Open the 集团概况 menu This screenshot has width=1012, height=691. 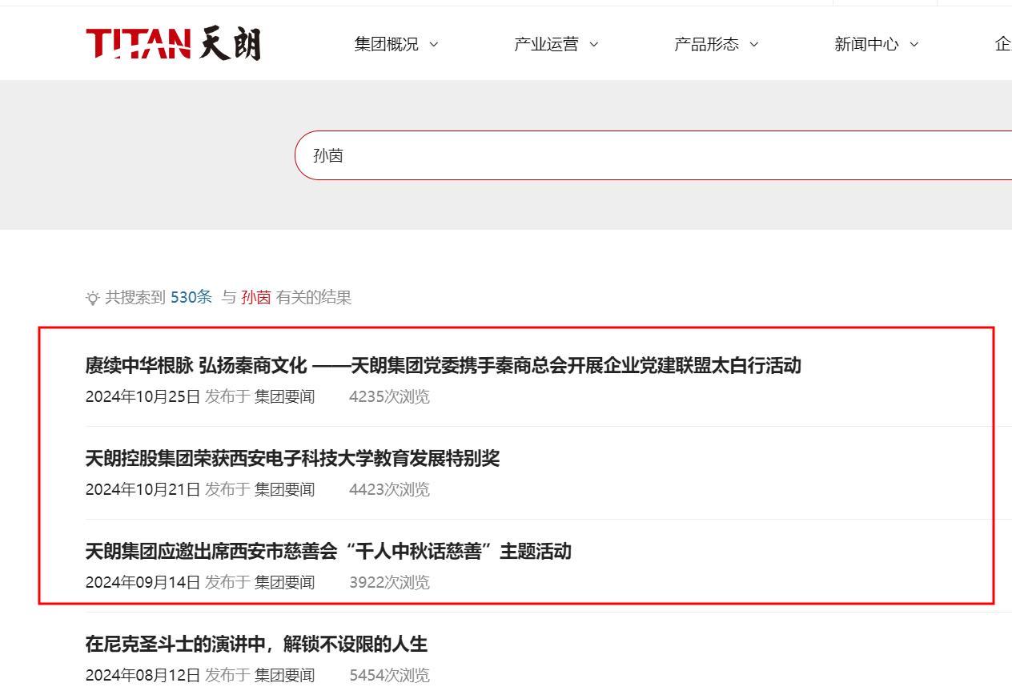[x=387, y=44]
